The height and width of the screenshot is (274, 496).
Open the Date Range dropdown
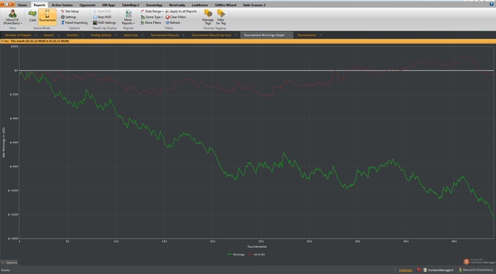(x=152, y=11)
